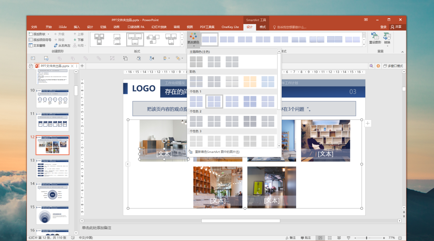
Task: Select first swatch under 个性色 3
Action: (x=196, y=141)
